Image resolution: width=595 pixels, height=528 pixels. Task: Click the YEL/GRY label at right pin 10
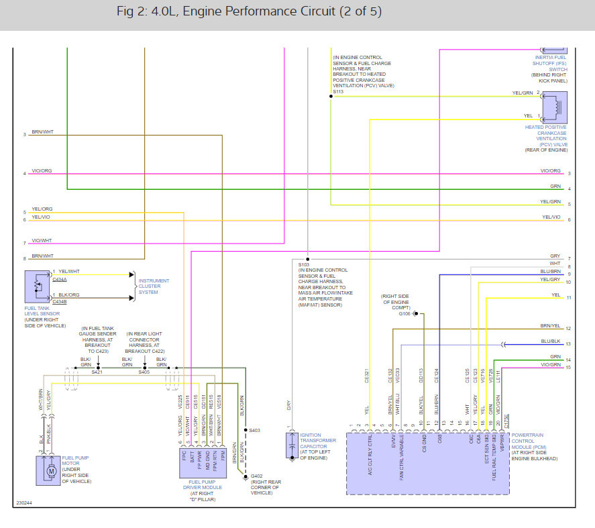(x=550, y=279)
